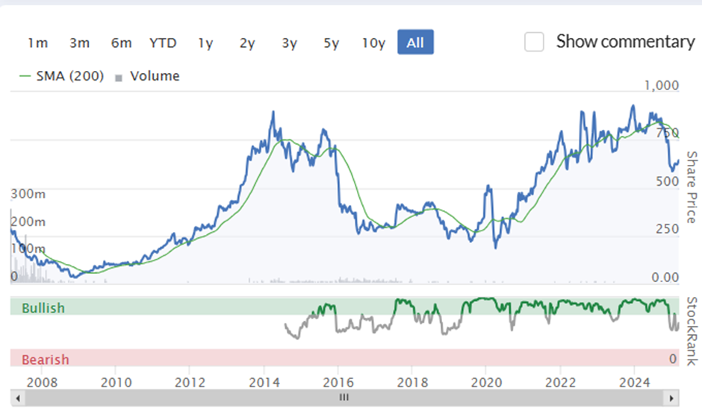Select the 3m time range
702x417 pixels.
click(79, 43)
